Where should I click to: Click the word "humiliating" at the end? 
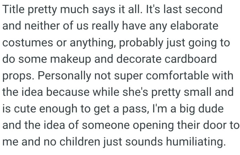198,141
